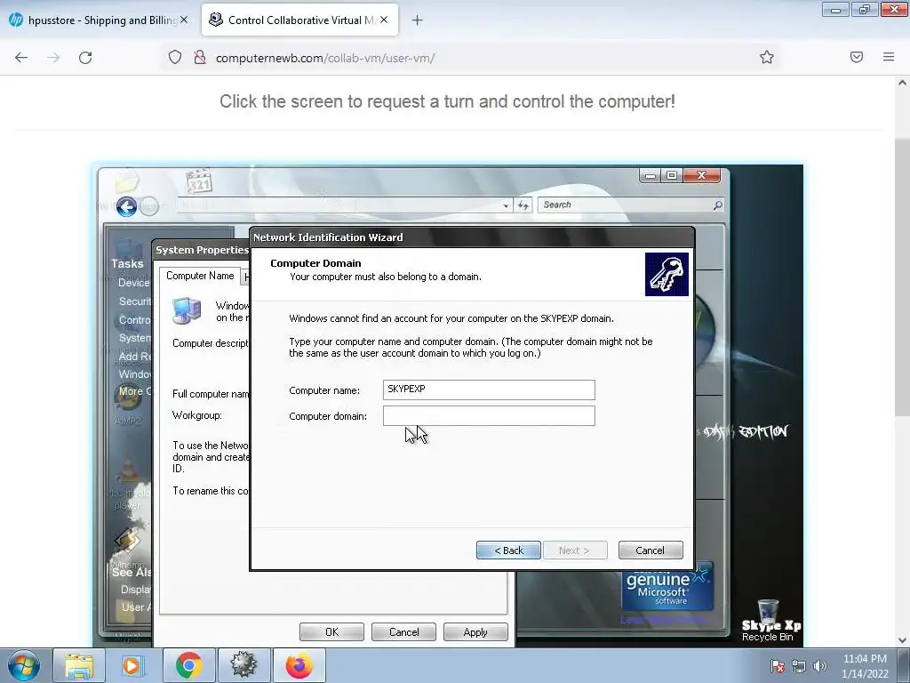910x683 pixels.
Task: Close the Control Collaborative Virtual Machine tab
Action: click(384, 20)
